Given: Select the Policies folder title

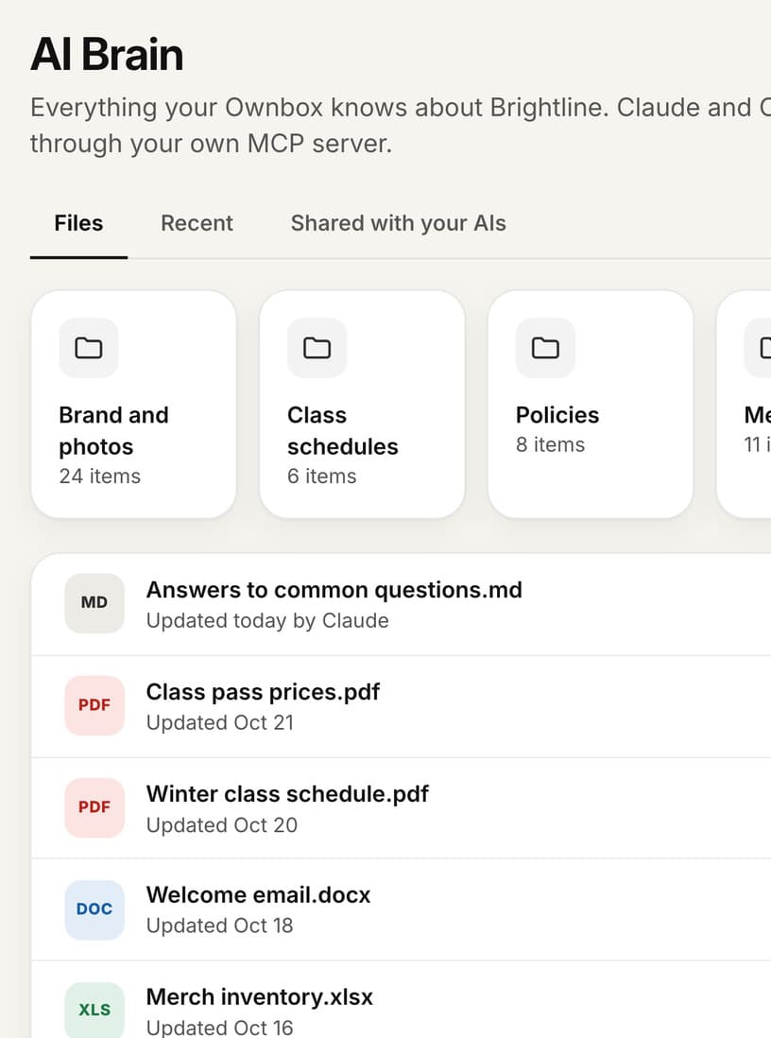Looking at the screenshot, I should point(557,415).
